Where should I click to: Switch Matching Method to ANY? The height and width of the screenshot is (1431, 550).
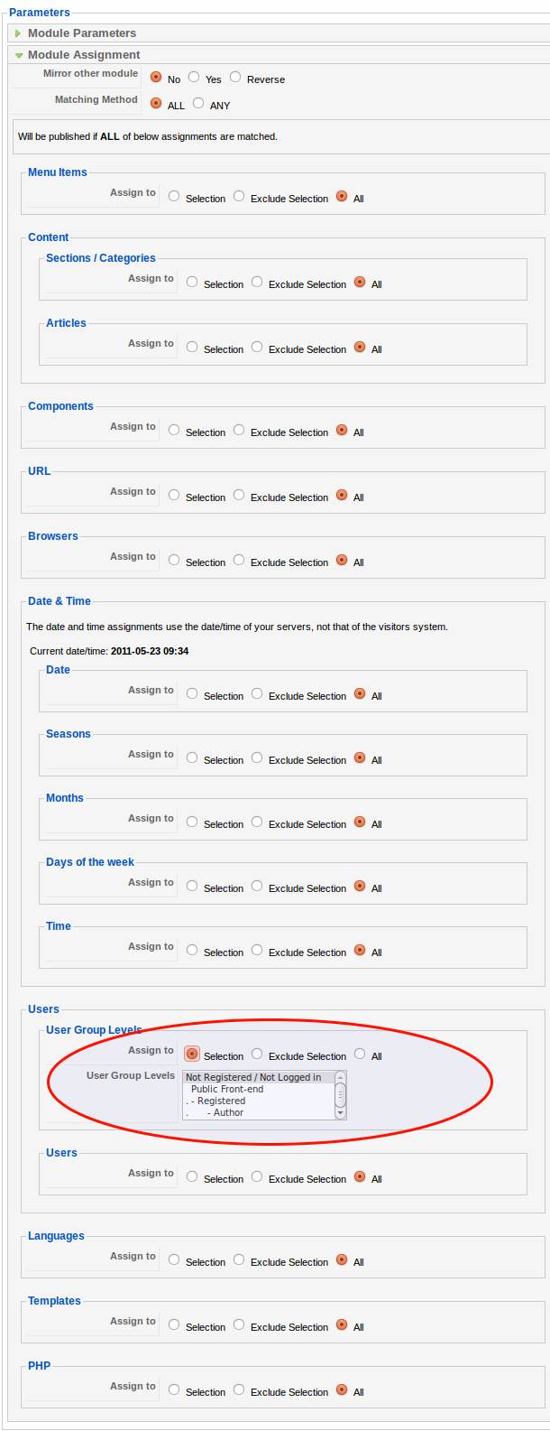coord(197,103)
